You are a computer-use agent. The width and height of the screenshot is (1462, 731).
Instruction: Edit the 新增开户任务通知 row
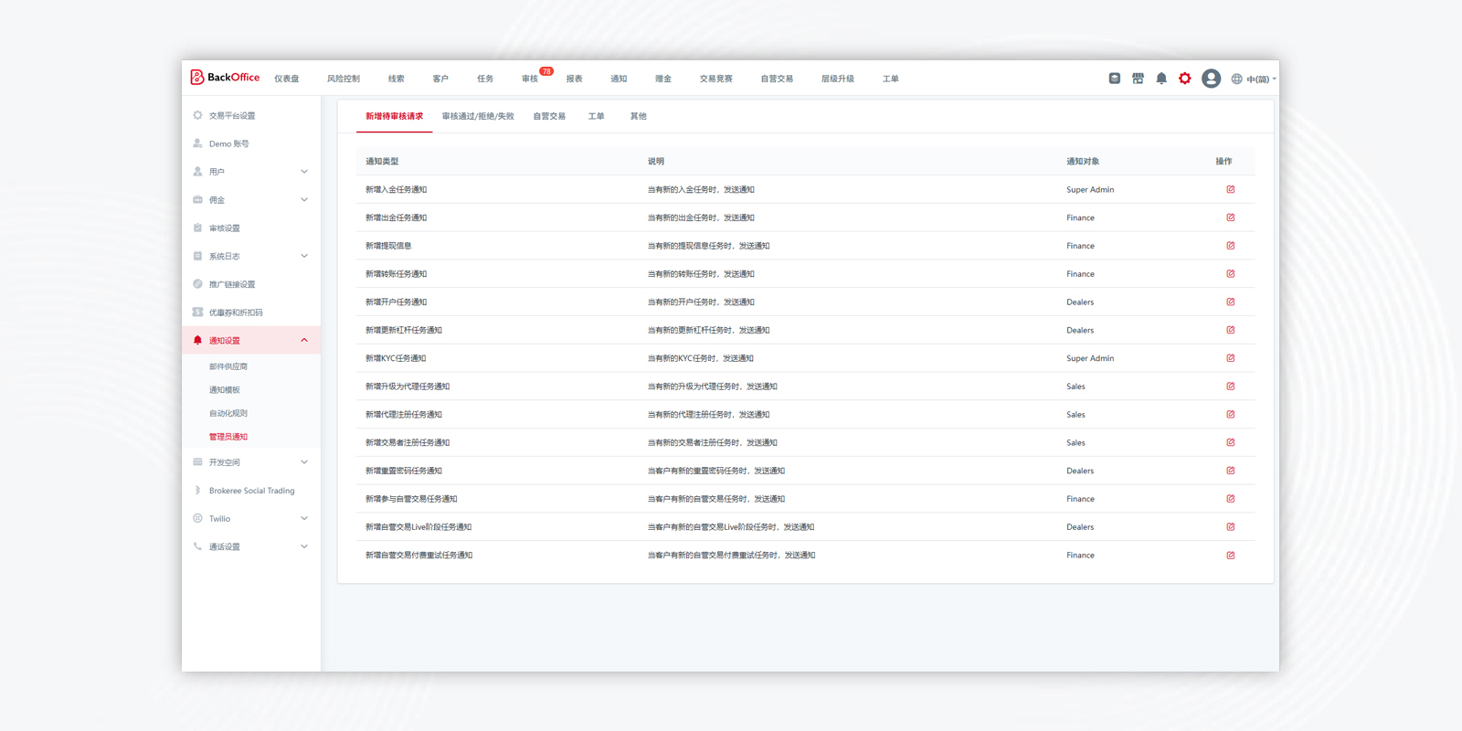[1231, 302]
